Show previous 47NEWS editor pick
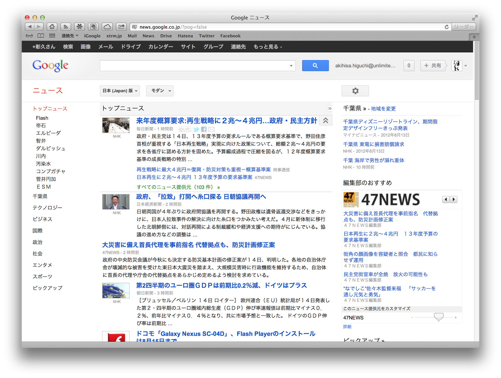Image resolution: width=501 pixels, height=378 pixels. pyautogui.click(x=446, y=199)
